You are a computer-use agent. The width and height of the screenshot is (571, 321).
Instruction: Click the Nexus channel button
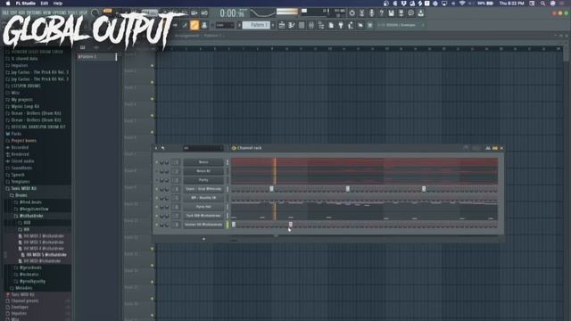pos(203,162)
